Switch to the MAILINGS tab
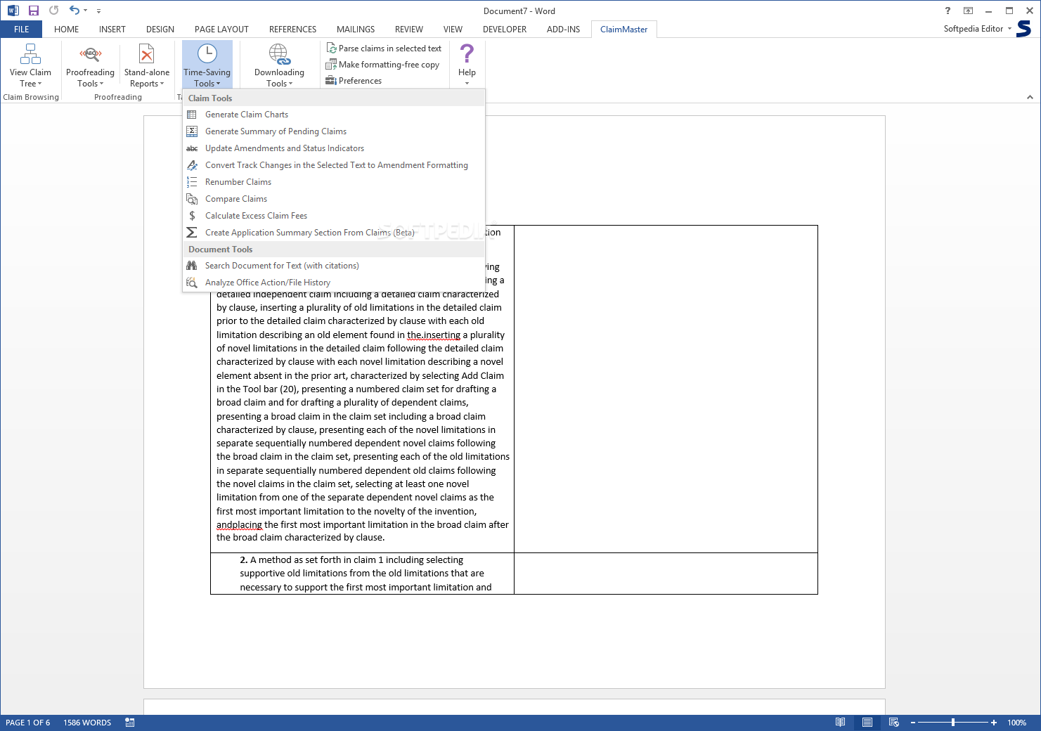 coord(356,30)
